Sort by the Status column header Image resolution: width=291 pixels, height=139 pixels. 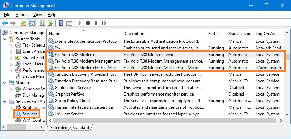pos(216,34)
